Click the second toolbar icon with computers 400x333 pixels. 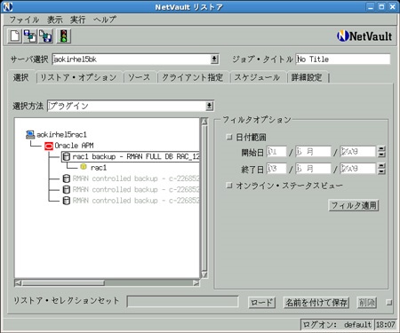(x=30, y=36)
